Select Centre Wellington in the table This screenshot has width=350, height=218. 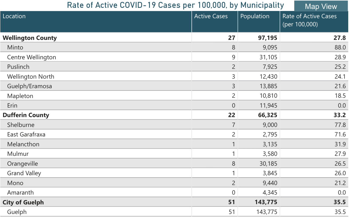coord(31,57)
